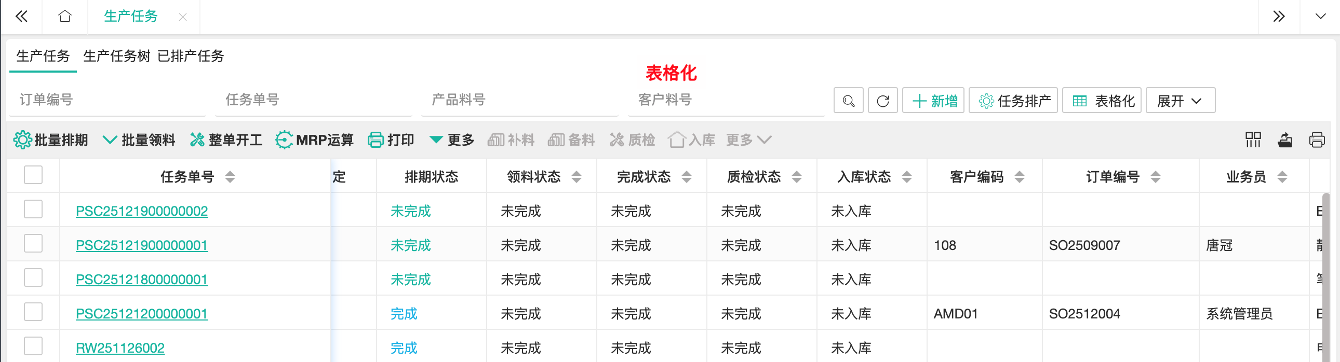This screenshot has width=1340, height=362.
Task: Click the refresh icon button
Action: coord(883,101)
